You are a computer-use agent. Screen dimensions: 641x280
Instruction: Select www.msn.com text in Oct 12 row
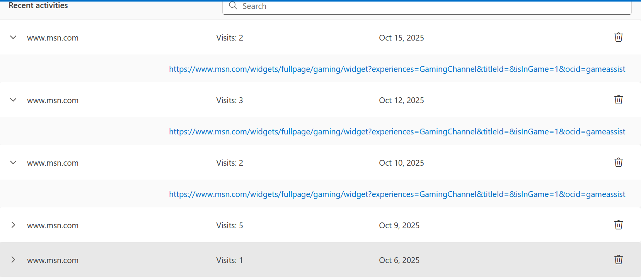click(x=53, y=100)
